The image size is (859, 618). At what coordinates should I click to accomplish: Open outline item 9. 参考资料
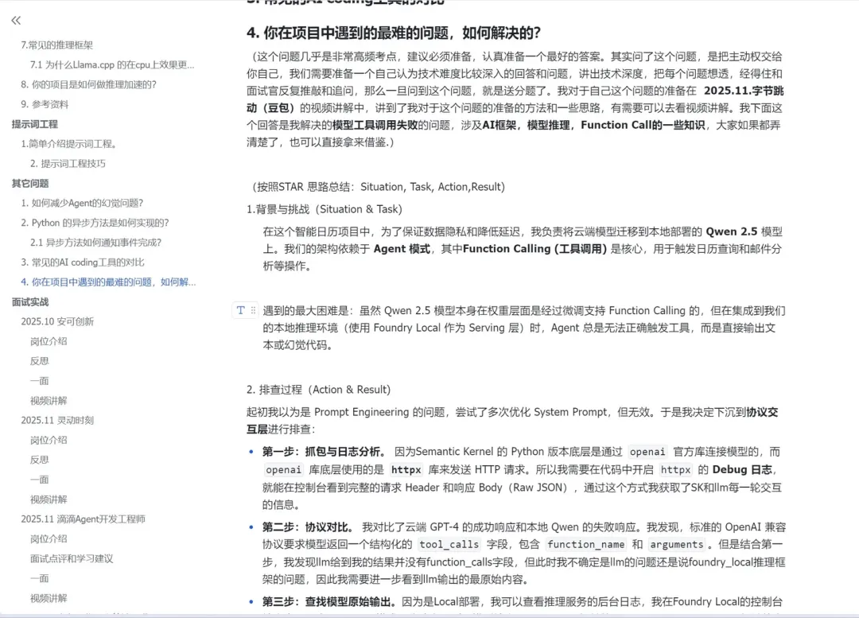(x=45, y=104)
